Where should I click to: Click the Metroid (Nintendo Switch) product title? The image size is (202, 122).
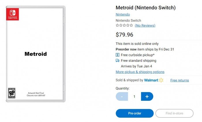tap(145, 8)
